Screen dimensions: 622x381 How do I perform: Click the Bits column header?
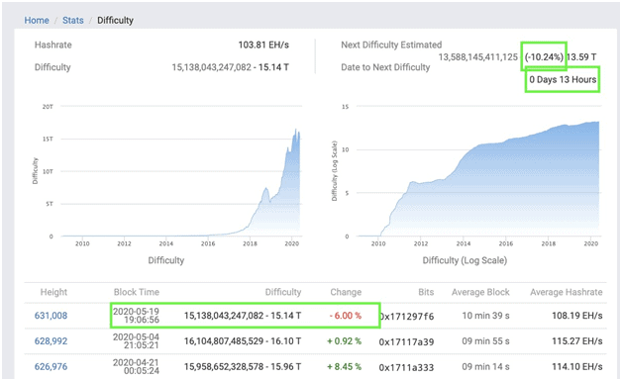click(x=426, y=292)
